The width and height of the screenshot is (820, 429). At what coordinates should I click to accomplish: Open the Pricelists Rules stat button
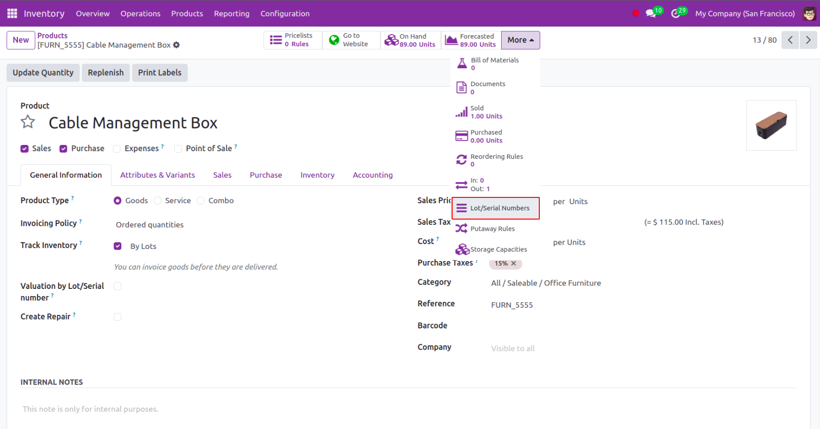(293, 40)
